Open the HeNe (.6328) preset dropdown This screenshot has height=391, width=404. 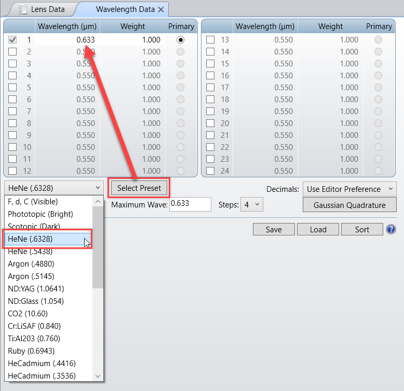pyautogui.click(x=54, y=188)
